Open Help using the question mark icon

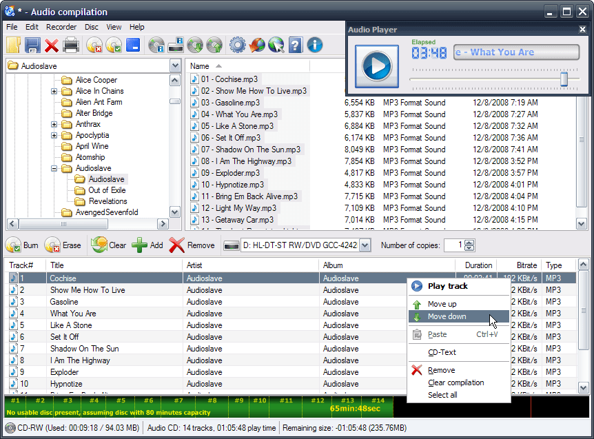point(296,44)
